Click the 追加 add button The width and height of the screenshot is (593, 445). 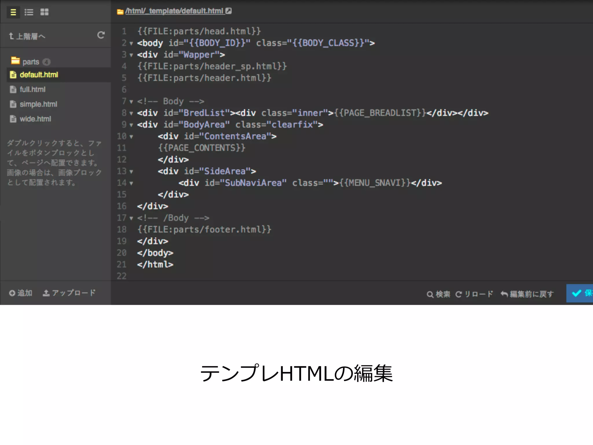click(20, 293)
